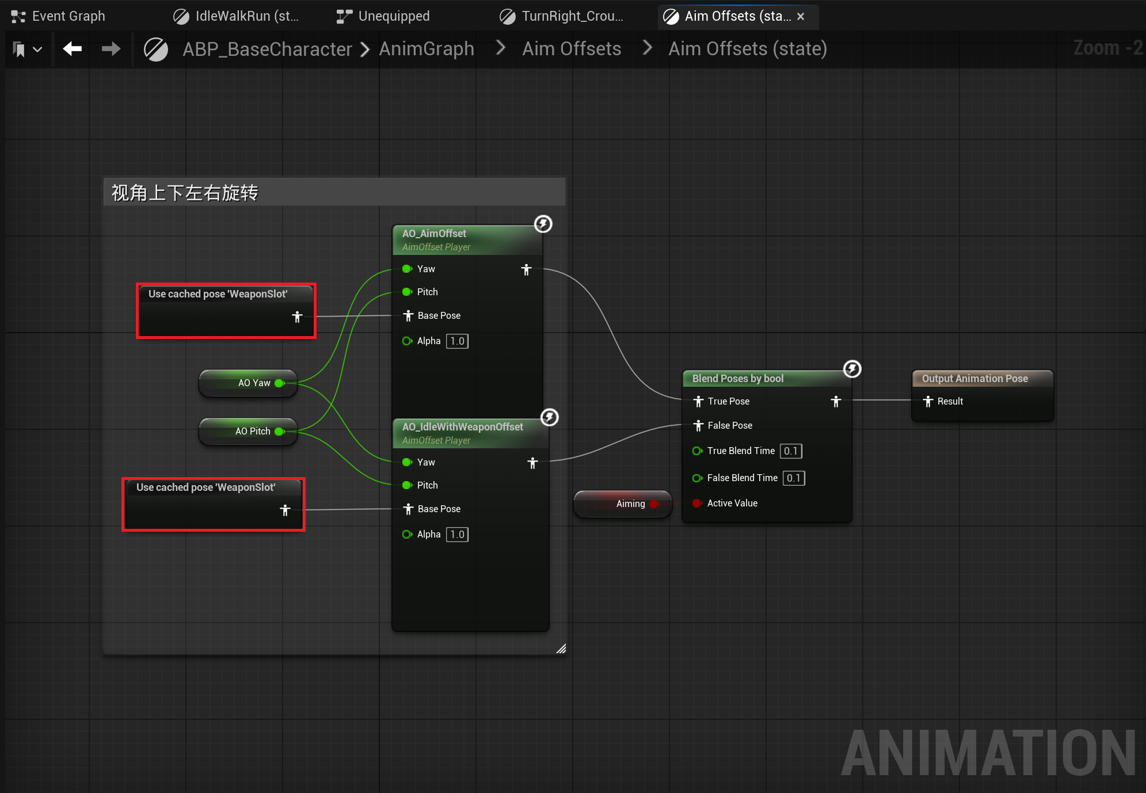1146x793 pixels.
Task: Click the AnimGraph breadcrumb link
Action: (x=427, y=49)
